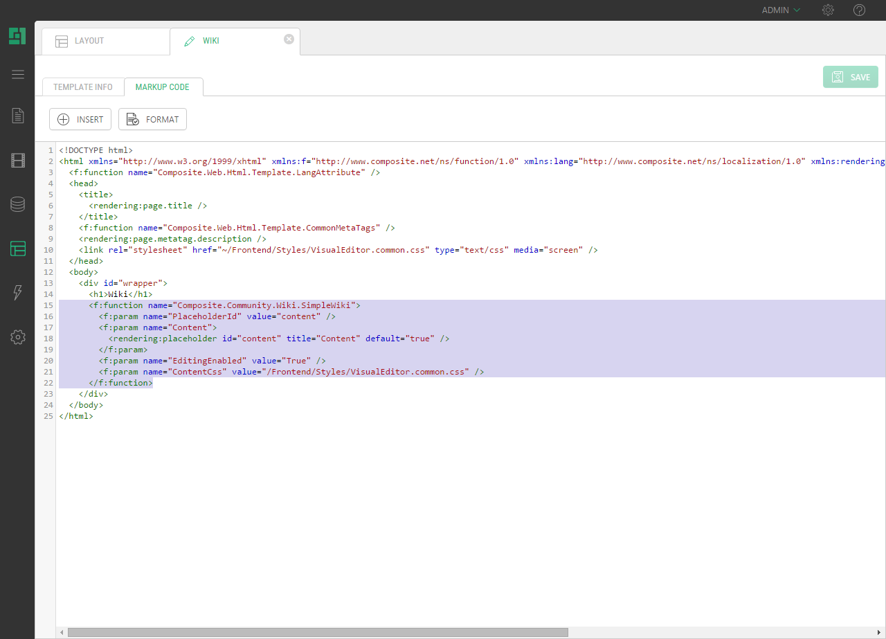
Task: Open the help question mark icon
Action: pyautogui.click(x=859, y=10)
